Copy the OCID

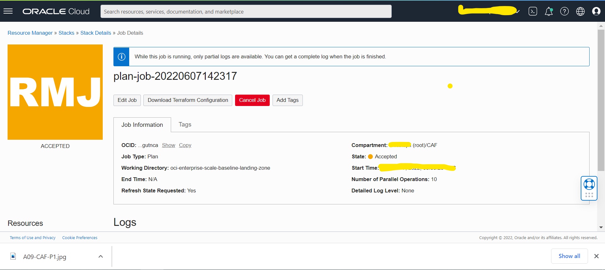[x=185, y=145]
